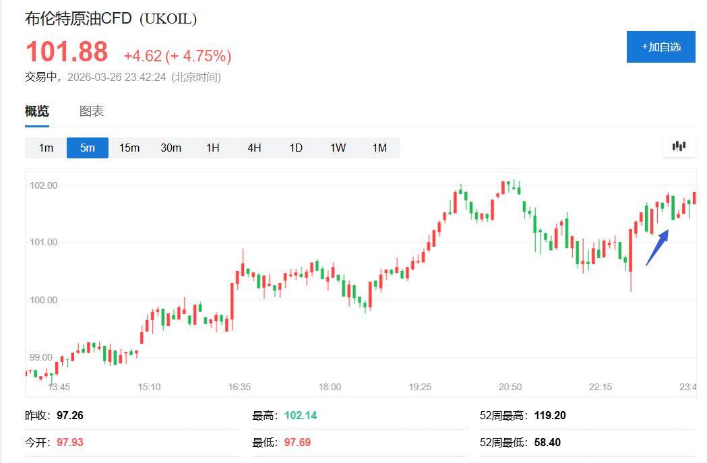The height and width of the screenshot is (463, 707).
Task: Choose the 30m interval
Action: coord(171,148)
